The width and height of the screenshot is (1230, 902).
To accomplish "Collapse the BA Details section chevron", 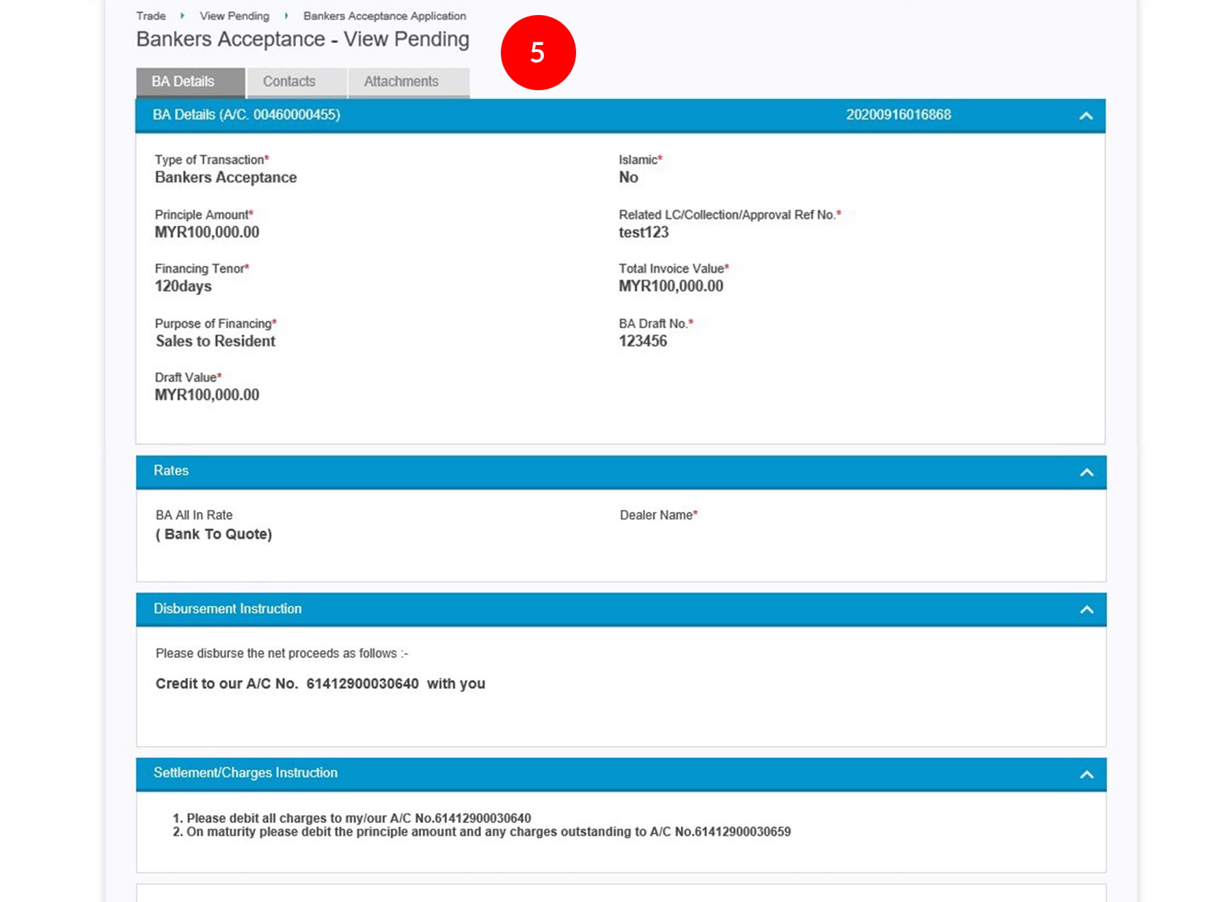I will [1086, 115].
